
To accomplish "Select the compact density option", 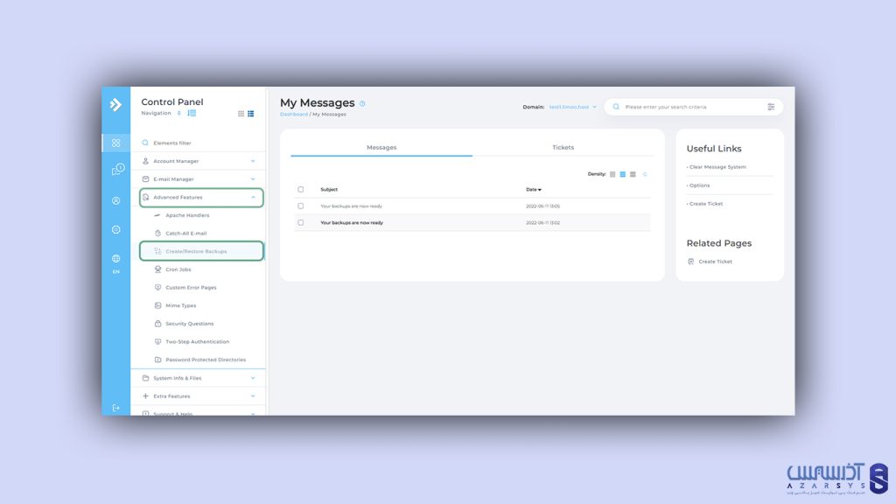I will point(612,174).
